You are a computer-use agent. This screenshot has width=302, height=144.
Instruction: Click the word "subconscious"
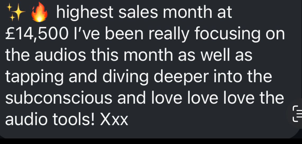pyautogui.click(x=59, y=98)
